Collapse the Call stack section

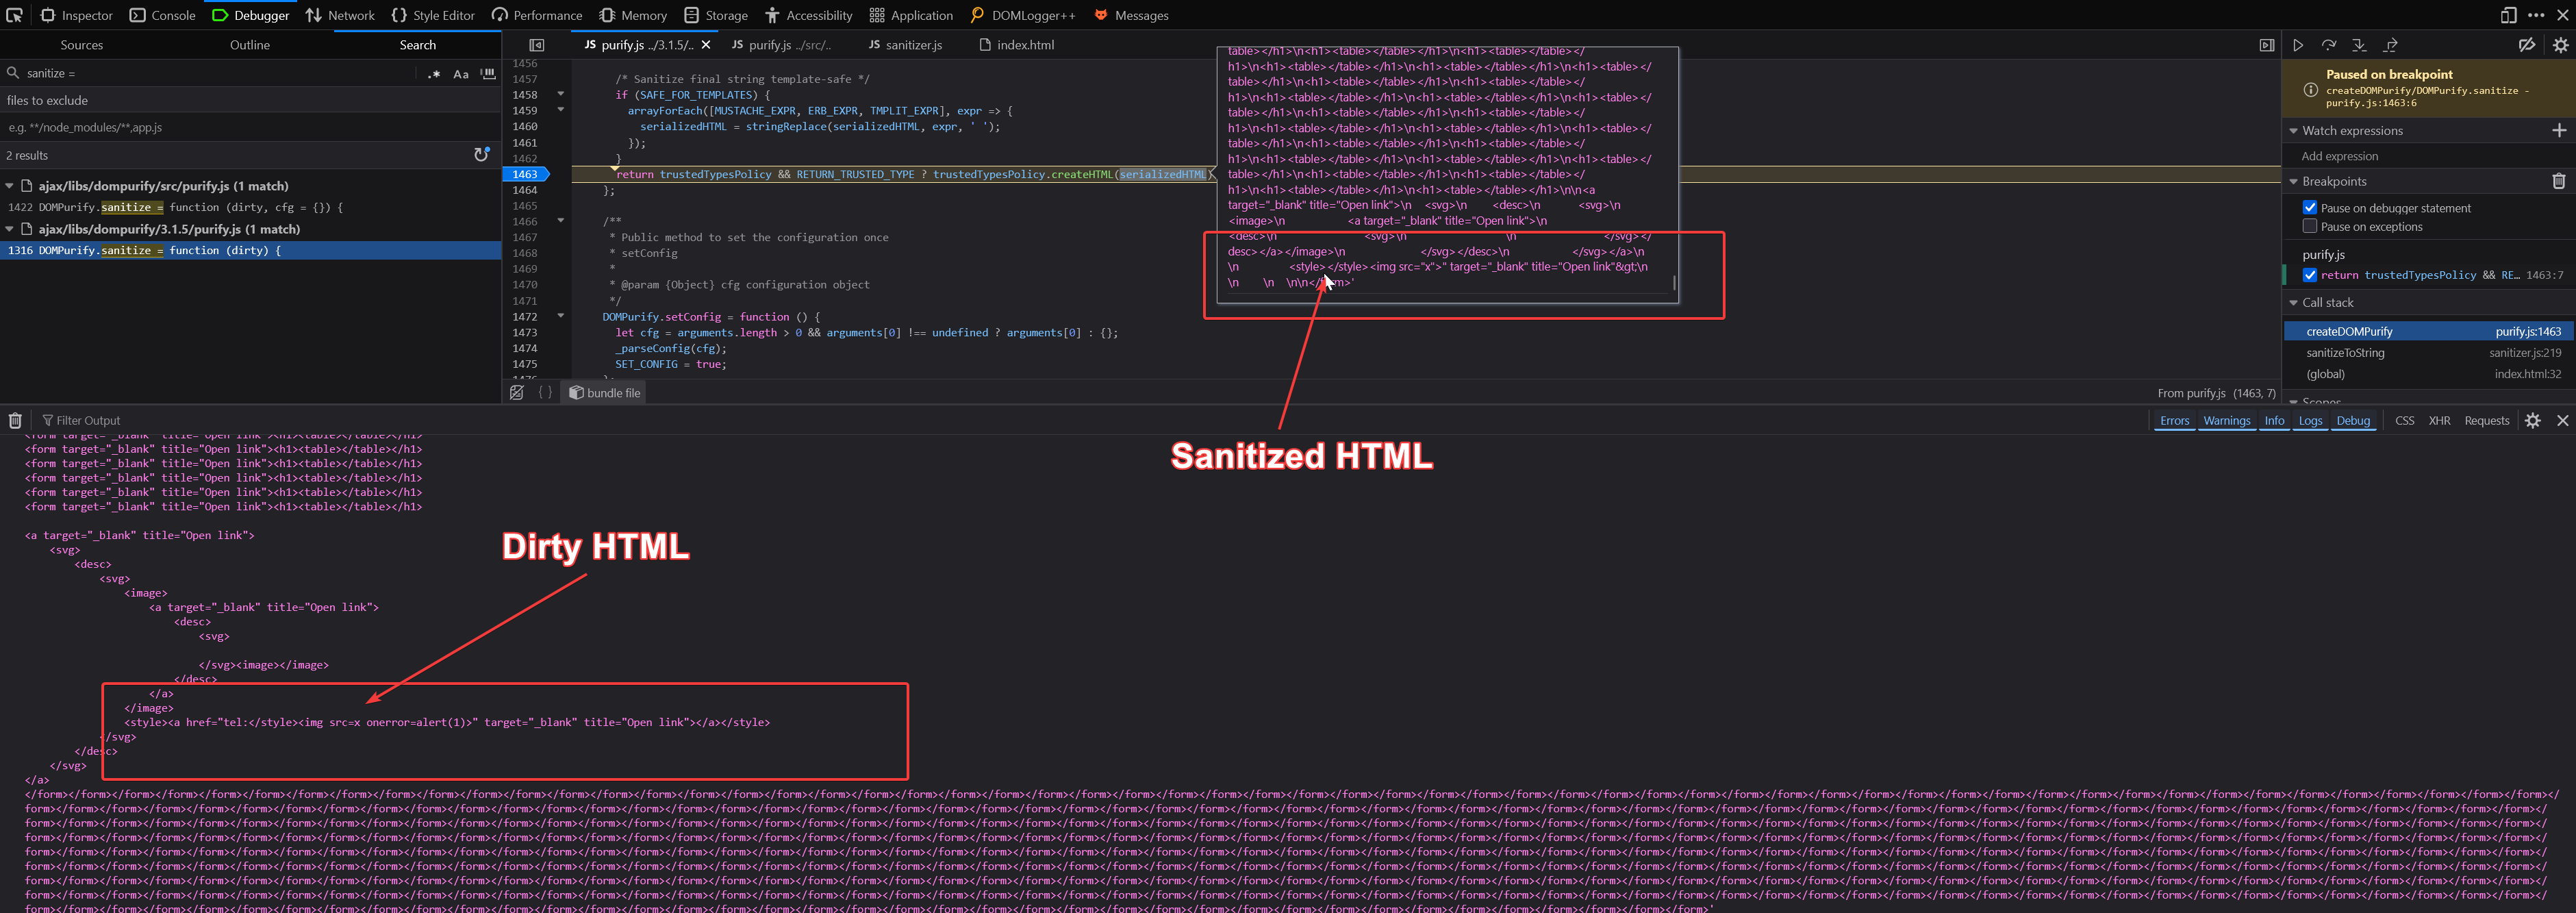pyautogui.click(x=2294, y=303)
